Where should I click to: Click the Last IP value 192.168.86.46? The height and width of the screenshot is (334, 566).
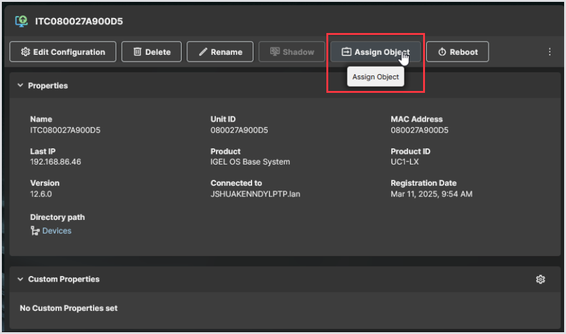click(56, 162)
